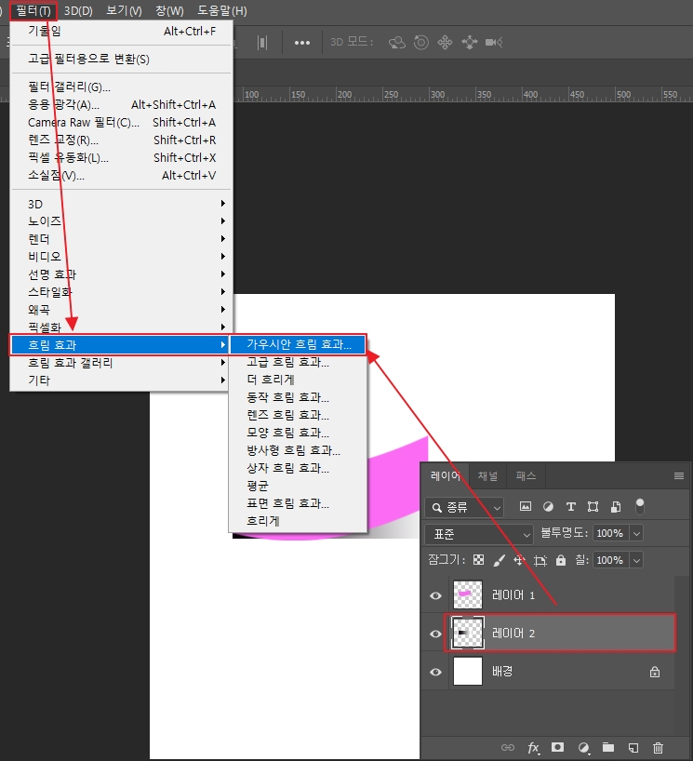
Task: Open the 도움말(H) menu
Action: pos(222,10)
